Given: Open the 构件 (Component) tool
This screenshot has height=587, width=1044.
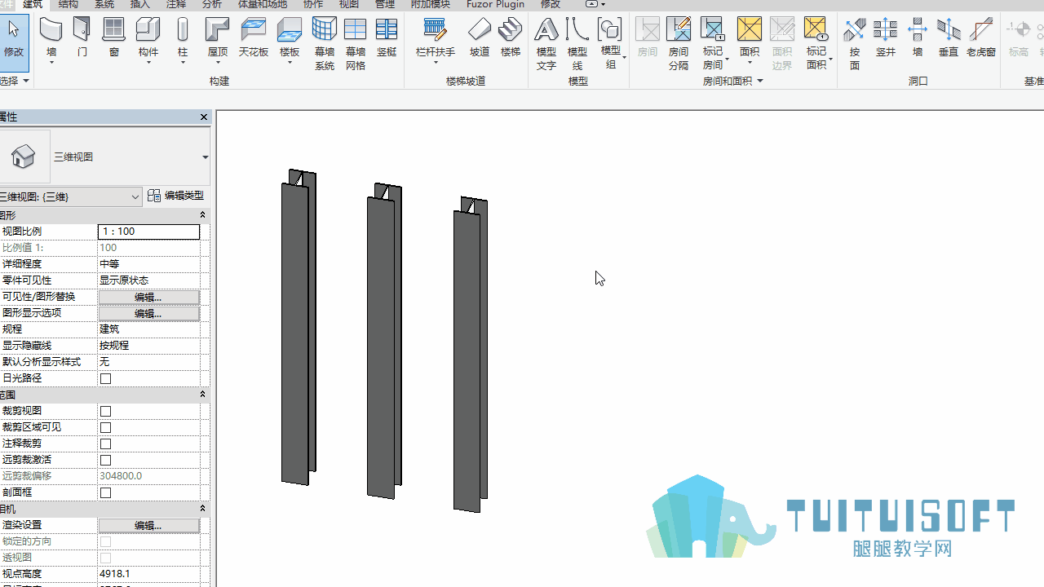Looking at the screenshot, I should (x=148, y=39).
